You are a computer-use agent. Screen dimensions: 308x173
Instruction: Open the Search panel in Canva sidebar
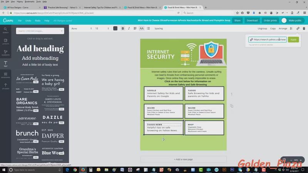pyautogui.click(x=5, y=30)
